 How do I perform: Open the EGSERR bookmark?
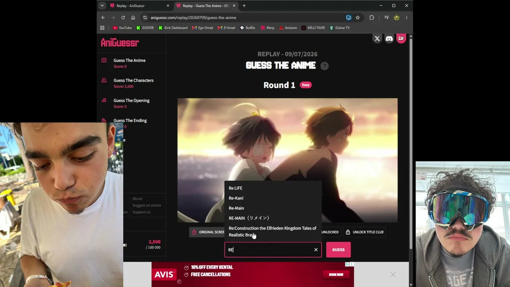click(x=145, y=28)
